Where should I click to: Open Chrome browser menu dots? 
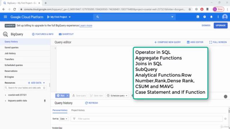click(x=227, y=9)
